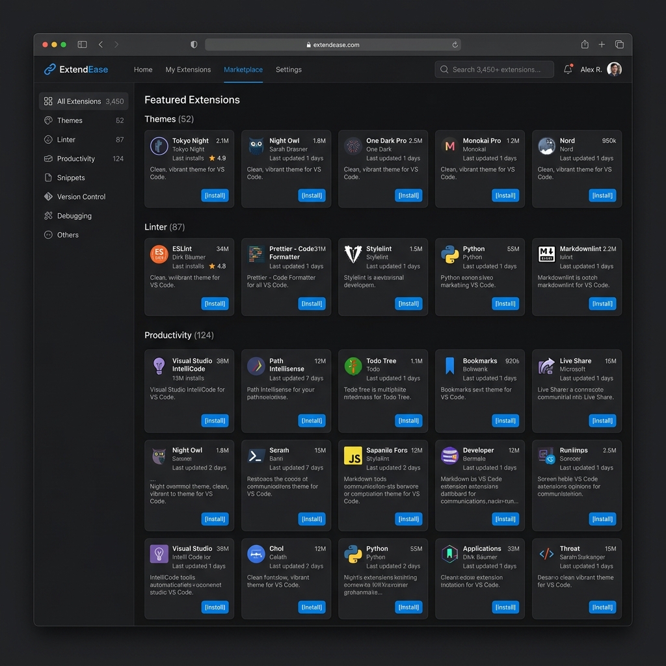Open the My Extensions tab
This screenshot has height=666, width=666.
click(188, 70)
